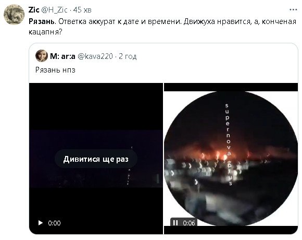Open the '45 хв' tweet timestamp
The image size is (302, 240).
tap(82, 9)
